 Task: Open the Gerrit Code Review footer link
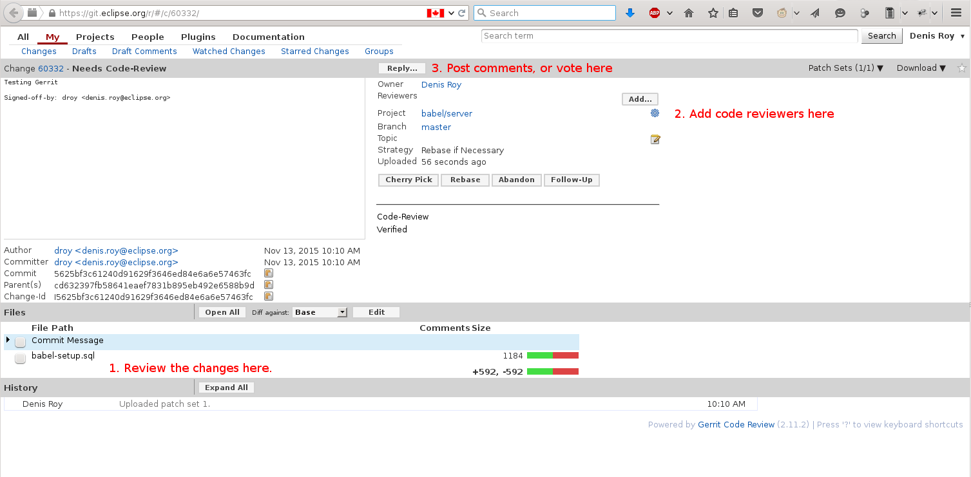pos(736,425)
